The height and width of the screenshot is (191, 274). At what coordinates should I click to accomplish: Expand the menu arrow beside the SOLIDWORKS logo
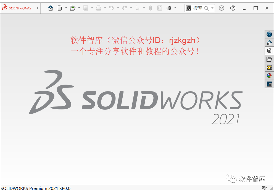tap(38, 8)
